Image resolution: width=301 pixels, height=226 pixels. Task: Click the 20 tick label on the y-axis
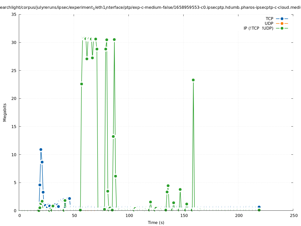click(14, 98)
